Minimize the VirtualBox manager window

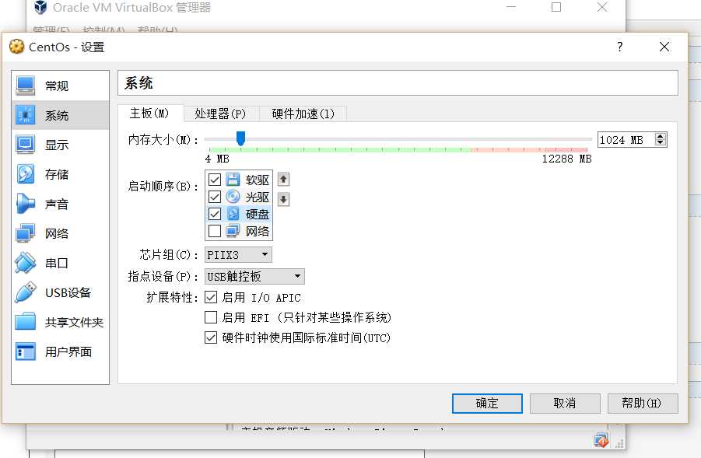coord(511,7)
